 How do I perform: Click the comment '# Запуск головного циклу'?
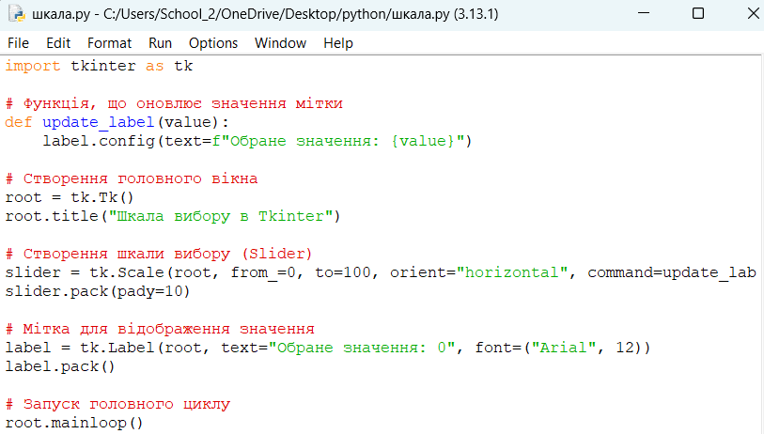117,404
